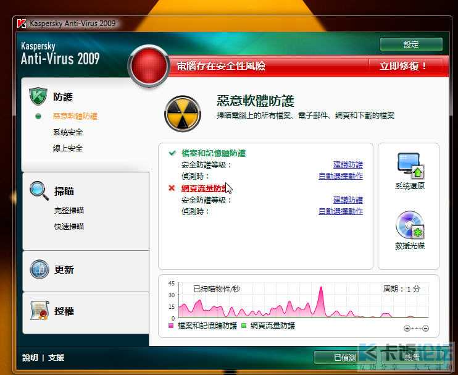The width and height of the screenshot is (458, 375).
Task: Click the green shield protection icon
Action: click(x=38, y=96)
